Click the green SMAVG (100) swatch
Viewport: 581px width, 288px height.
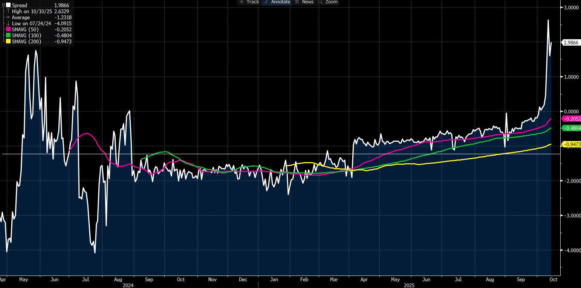(8, 35)
